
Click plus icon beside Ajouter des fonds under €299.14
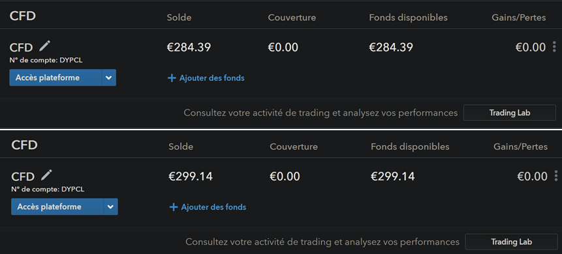pyautogui.click(x=174, y=207)
